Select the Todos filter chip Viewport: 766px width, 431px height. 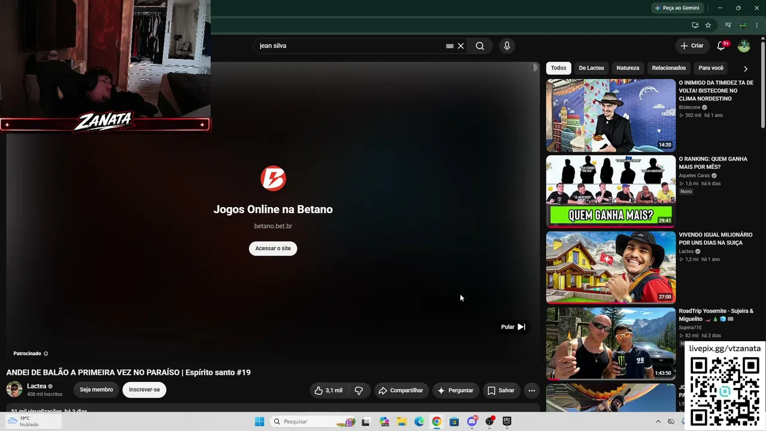point(558,68)
